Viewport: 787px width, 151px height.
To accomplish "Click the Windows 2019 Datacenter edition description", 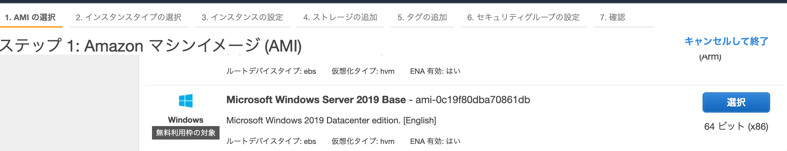I will tap(331, 120).
